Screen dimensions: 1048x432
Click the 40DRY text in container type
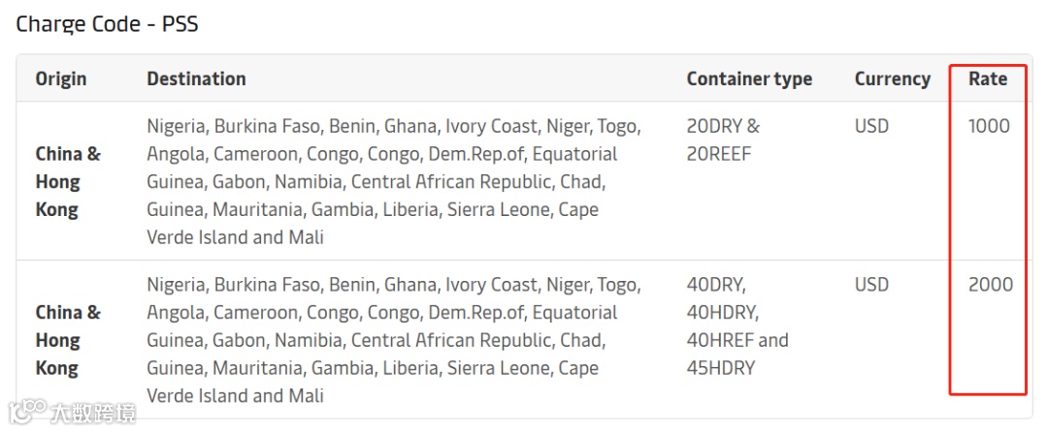pyautogui.click(x=717, y=285)
